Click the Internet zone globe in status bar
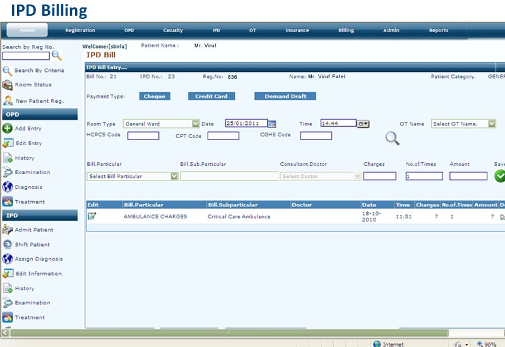This screenshot has height=347, width=505. tap(377, 344)
